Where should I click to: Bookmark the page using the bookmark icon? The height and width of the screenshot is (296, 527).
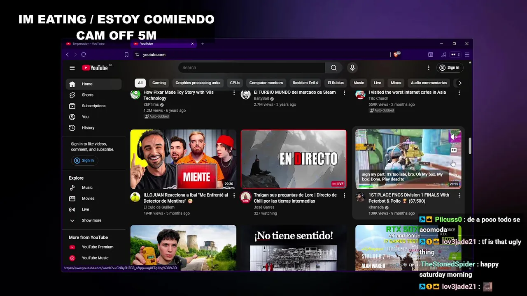click(126, 54)
